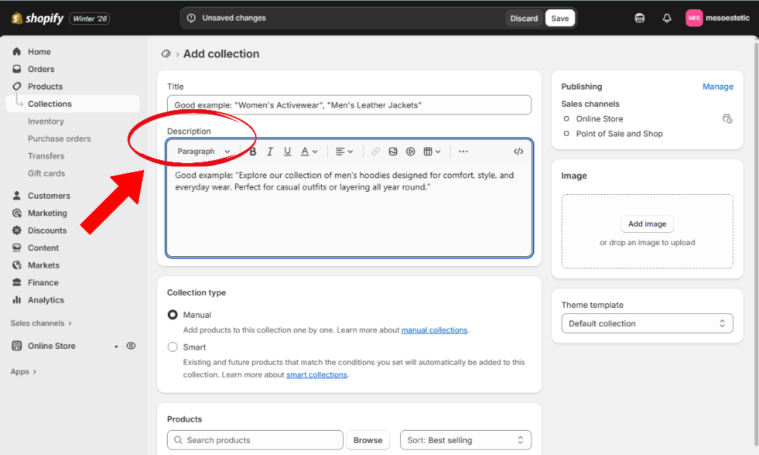Viewport: 759px width, 455px height.
Task: Insert a link in the description
Action: [376, 152]
